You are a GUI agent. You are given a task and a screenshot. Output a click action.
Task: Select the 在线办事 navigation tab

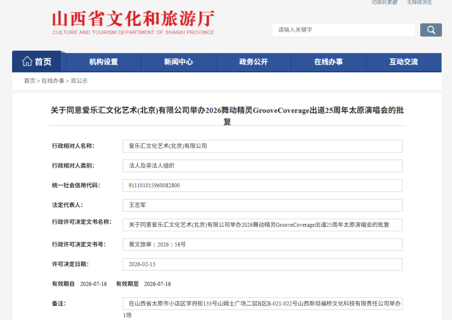(x=328, y=62)
